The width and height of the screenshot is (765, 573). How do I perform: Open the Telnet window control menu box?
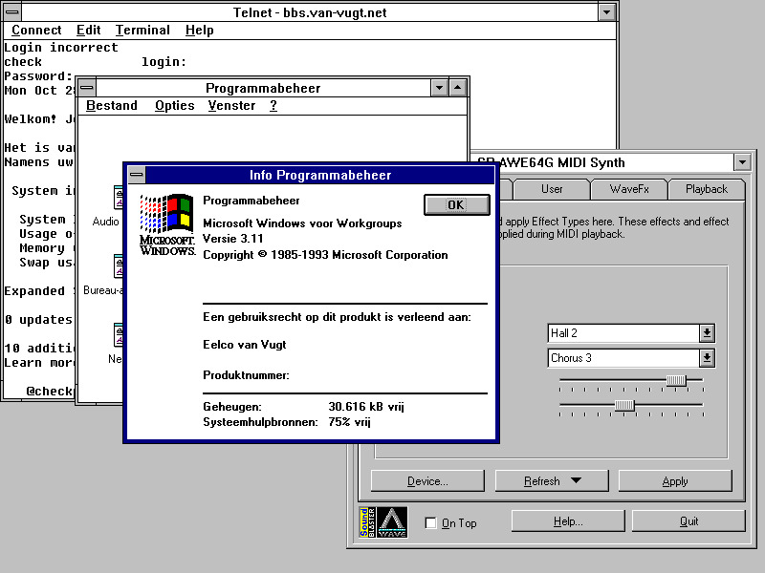pyautogui.click(x=12, y=11)
